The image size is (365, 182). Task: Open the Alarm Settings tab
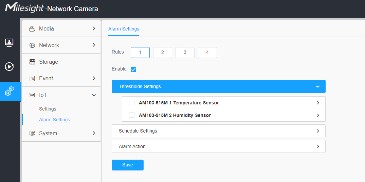[124, 29]
